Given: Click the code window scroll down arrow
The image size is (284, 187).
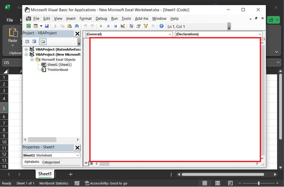Looking at the screenshot, I should coord(262,158).
